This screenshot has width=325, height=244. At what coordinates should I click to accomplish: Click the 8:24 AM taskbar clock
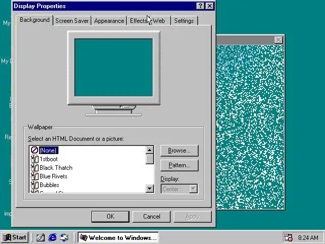pos(308,237)
